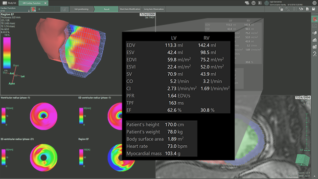
Task: Click the ES ventricular radius color scale
Action: [3, 157]
